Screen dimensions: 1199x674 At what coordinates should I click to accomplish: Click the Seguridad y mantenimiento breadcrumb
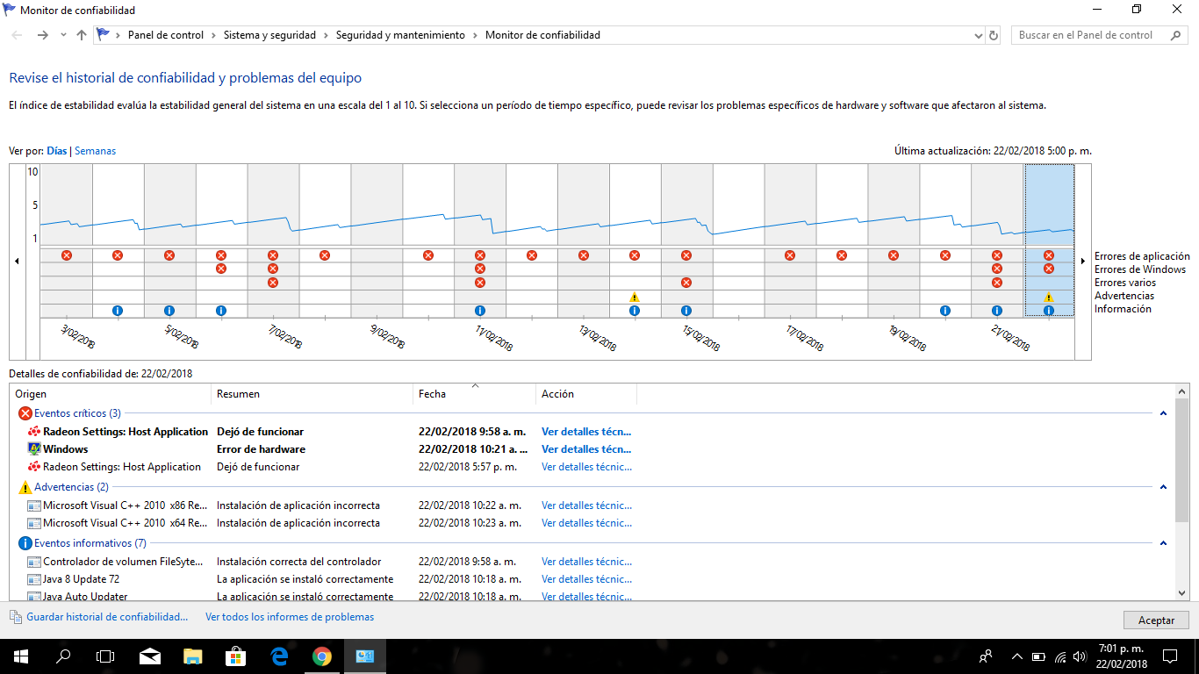[x=400, y=35]
